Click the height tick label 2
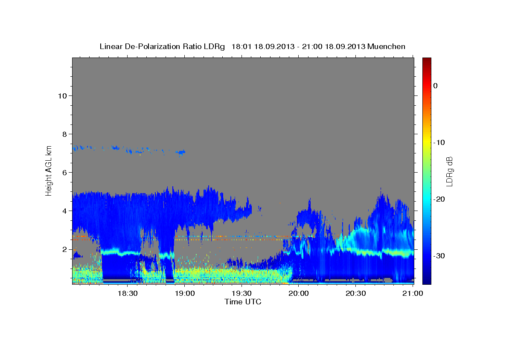The height and width of the screenshot is (341, 512). click(65, 249)
